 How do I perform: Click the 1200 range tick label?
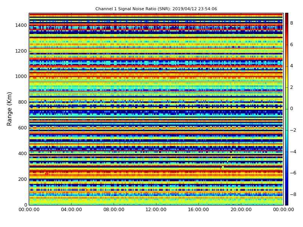[x=21, y=51]
